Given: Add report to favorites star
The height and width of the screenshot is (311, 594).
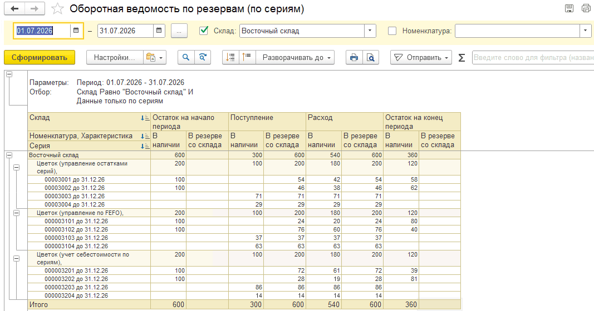Looking at the screenshot, I should point(57,9).
